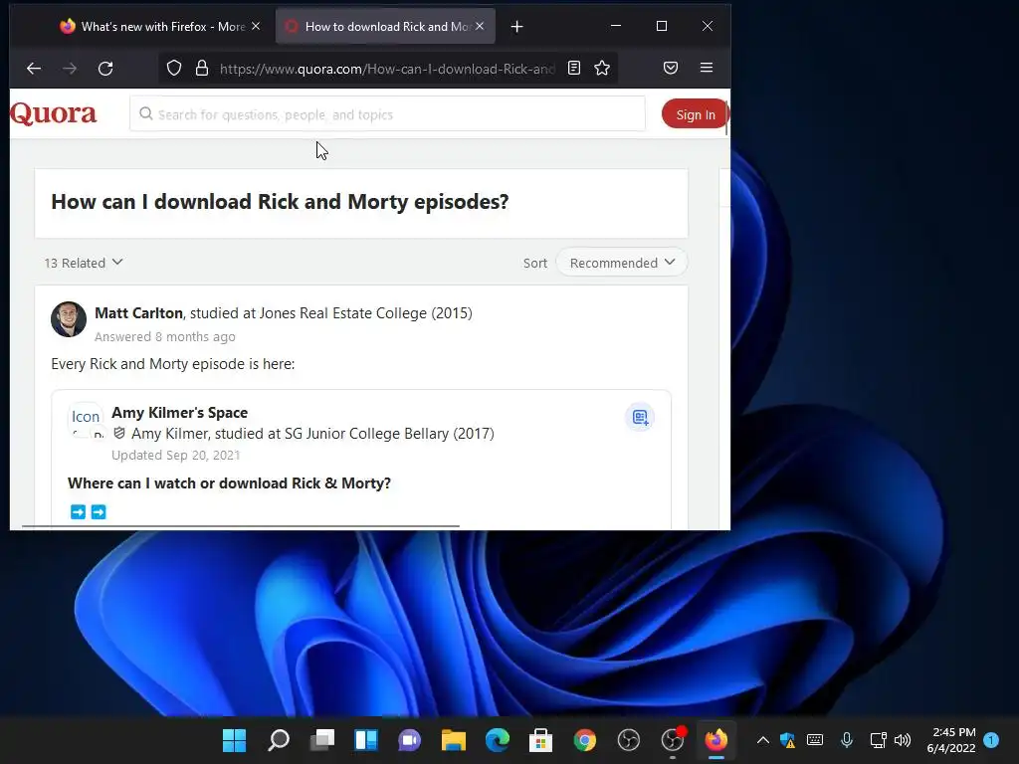Open notification center badge
Image resolution: width=1019 pixels, height=764 pixels.
point(991,740)
